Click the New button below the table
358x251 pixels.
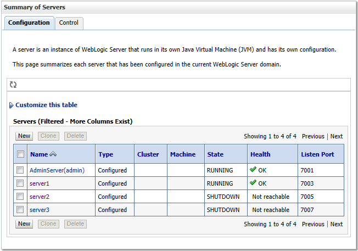(x=24, y=224)
